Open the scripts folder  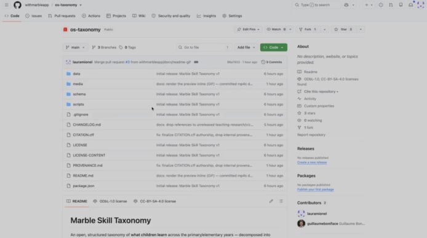78,104
